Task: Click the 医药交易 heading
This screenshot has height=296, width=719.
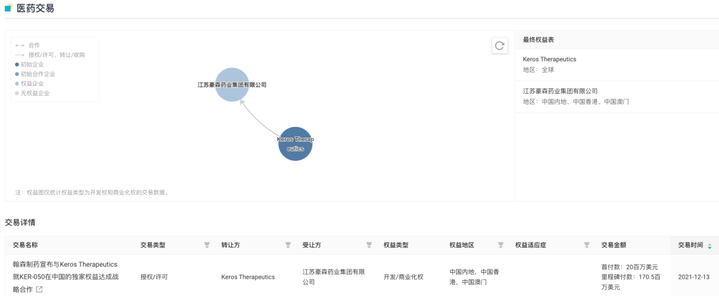Action: 35,8
